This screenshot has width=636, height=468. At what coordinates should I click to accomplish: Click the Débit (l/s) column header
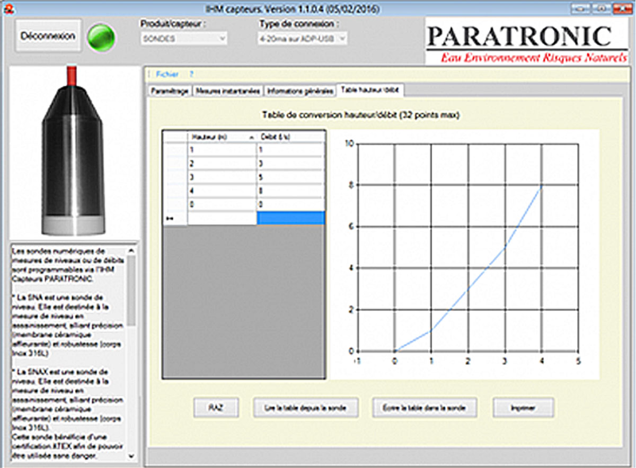[x=290, y=137]
